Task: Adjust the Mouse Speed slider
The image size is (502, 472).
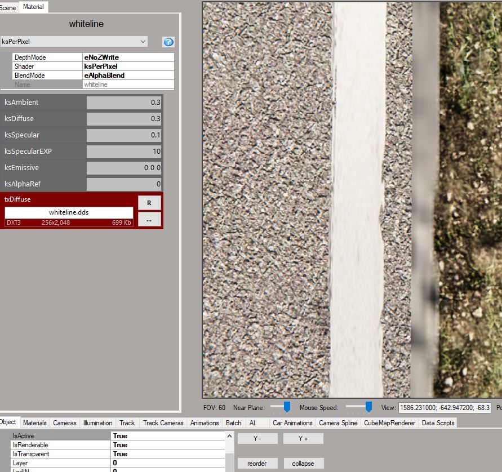Action: coord(368,407)
